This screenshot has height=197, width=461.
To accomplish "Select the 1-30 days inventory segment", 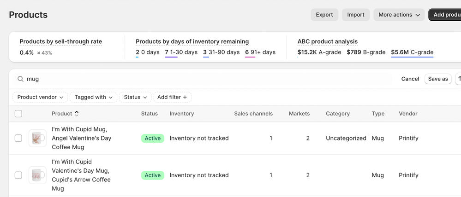I will pos(181,52).
